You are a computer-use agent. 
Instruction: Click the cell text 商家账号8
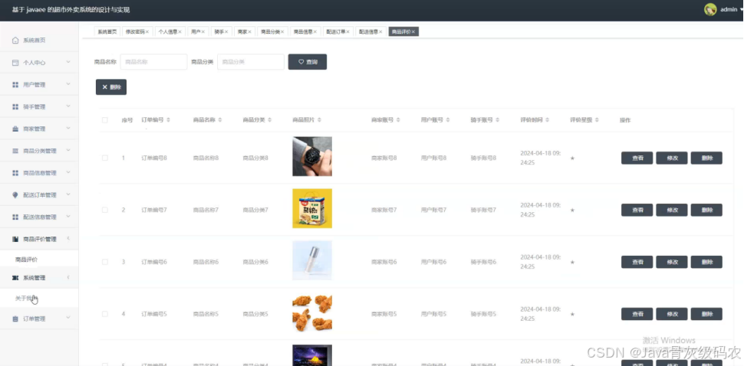click(x=384, y=158)
